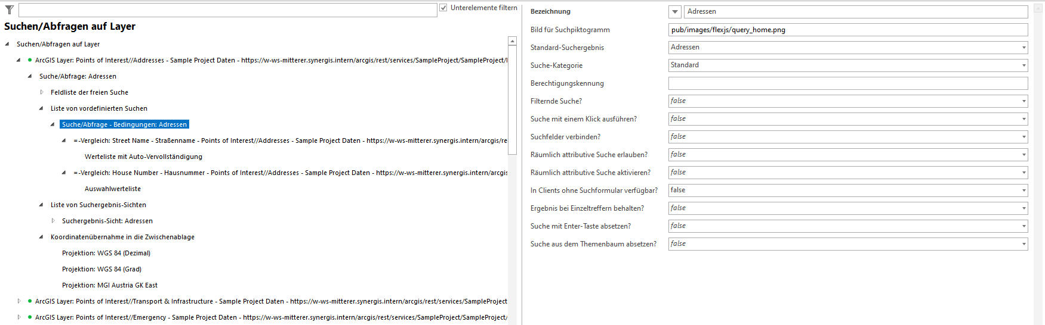Click green dot of Emergency layer

pos(30,317)
